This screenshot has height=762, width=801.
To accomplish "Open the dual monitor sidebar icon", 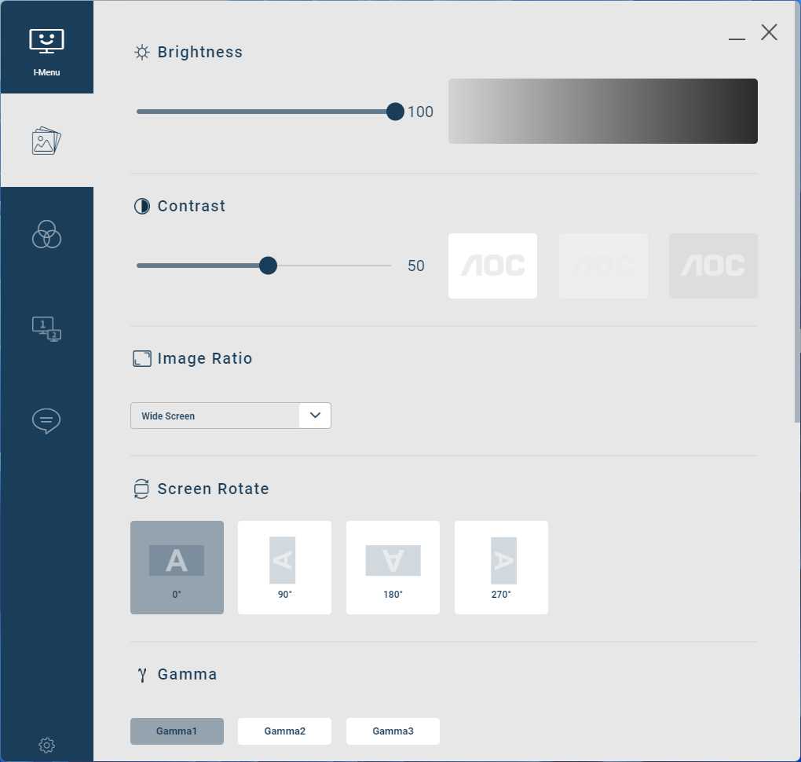I will [x=46, y=328].
